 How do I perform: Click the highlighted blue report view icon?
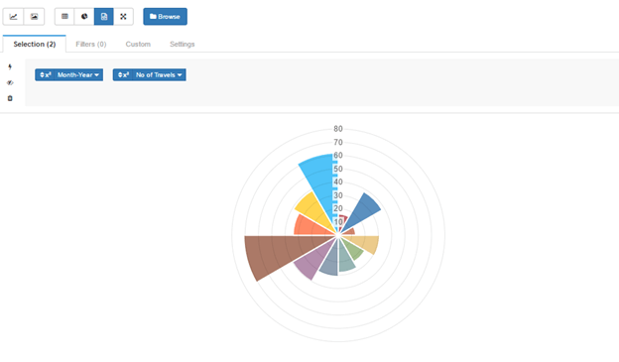pos(104,17)
